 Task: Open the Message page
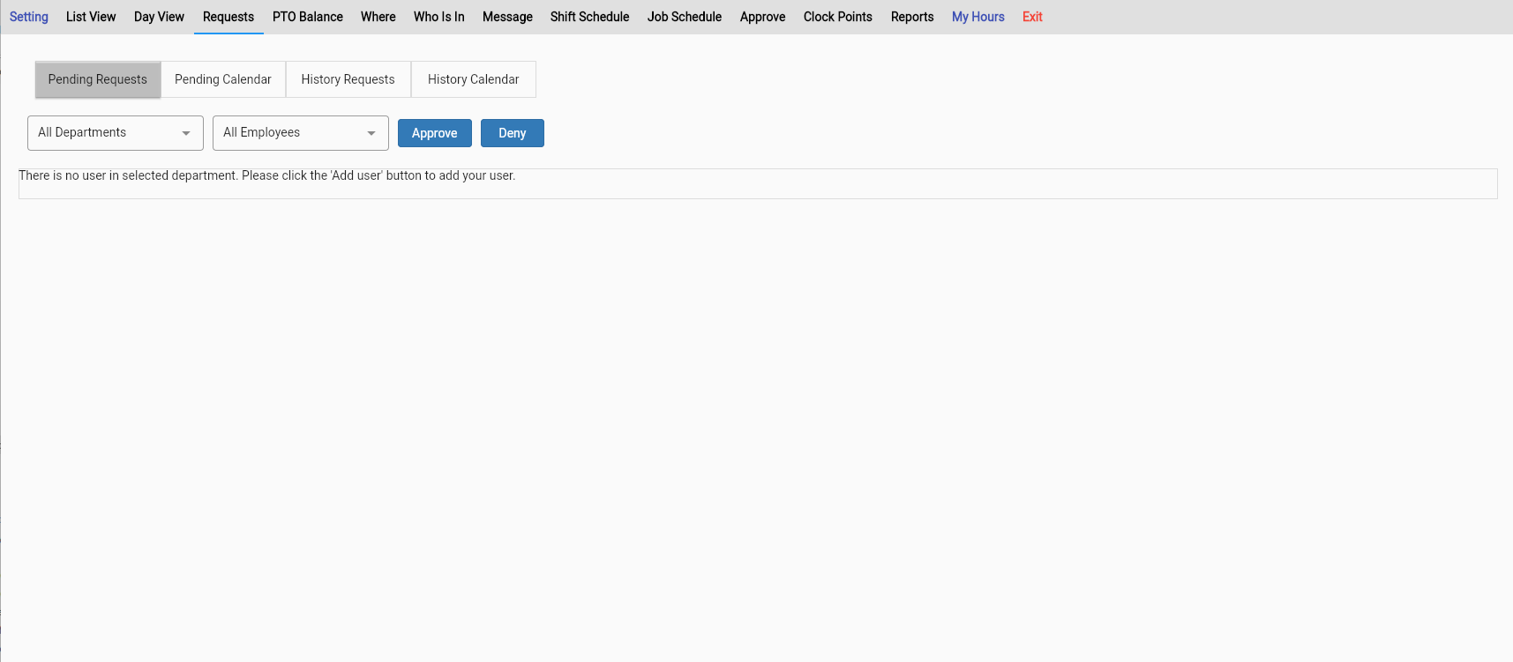[507, 17]
